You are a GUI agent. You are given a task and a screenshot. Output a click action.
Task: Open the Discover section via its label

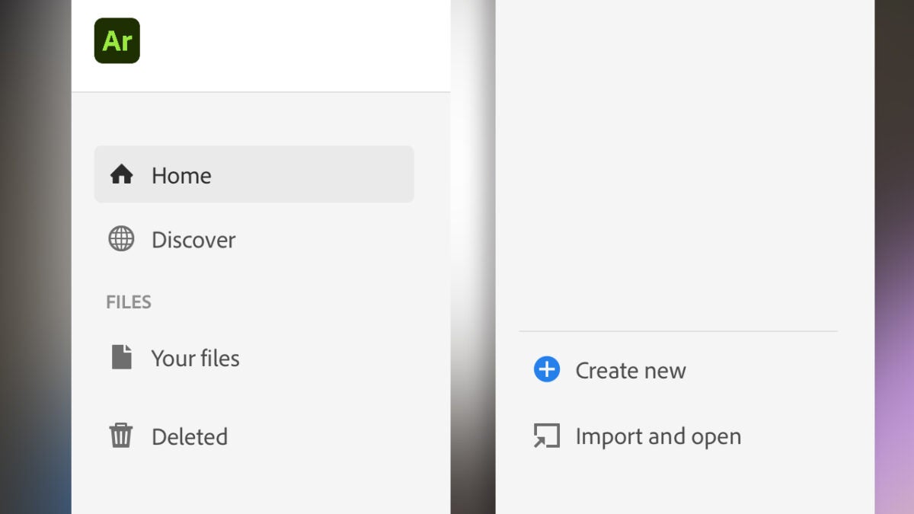tap(193, 240)
